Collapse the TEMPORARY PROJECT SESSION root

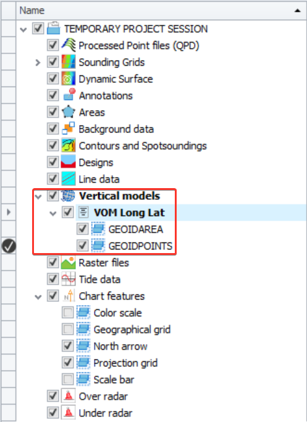coord(23,29)
